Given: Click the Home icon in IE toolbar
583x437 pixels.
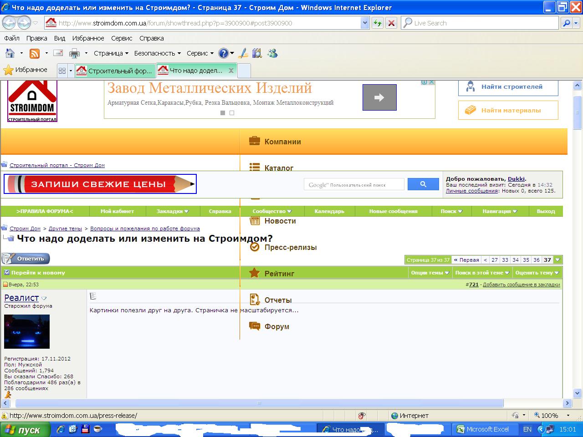Looking at the screenshot, I should [x=10, y=53].
